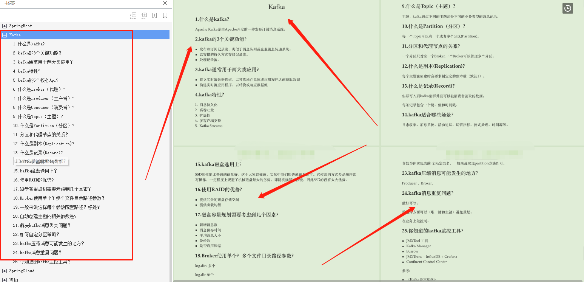
Task: Click heading 17.磁盘容量规划需要考虑到几个因素? in document
Action: [x=236, y=215]
